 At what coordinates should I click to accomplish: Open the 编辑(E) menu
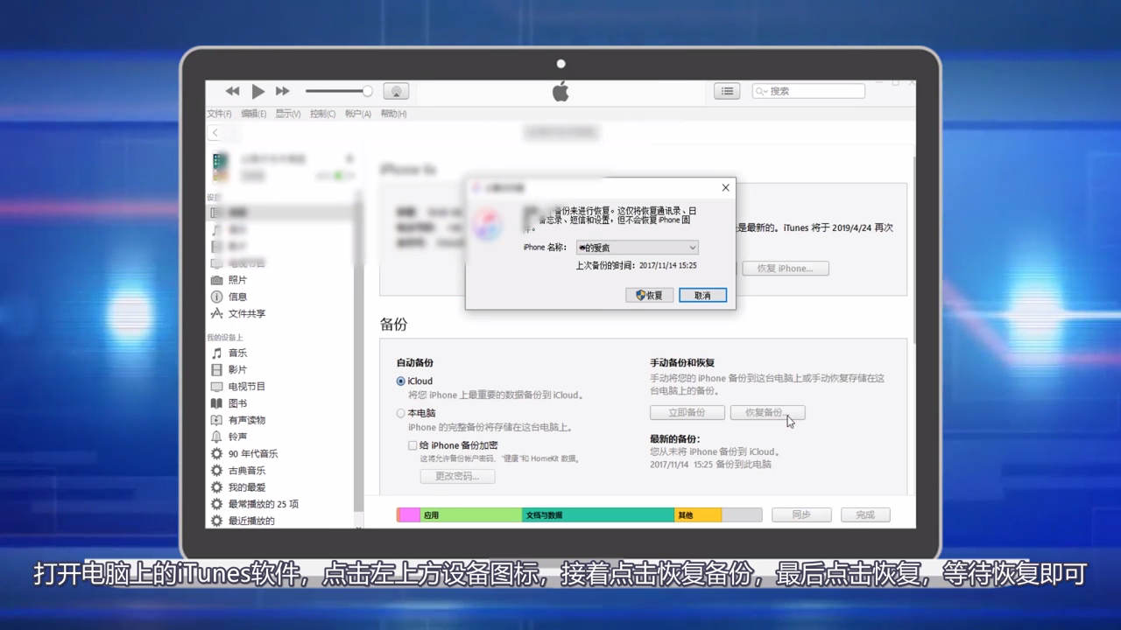[253, 114]
